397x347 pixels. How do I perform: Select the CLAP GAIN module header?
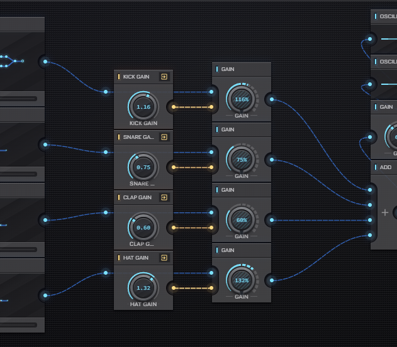coord(143,197)
